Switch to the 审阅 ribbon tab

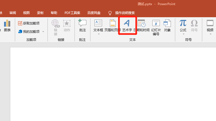13,13
